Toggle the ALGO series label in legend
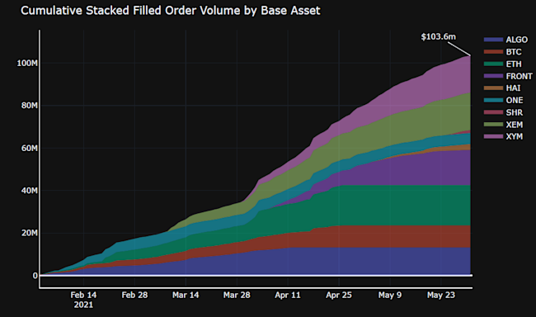Screen dimensions: 536x317 point(516,40)
